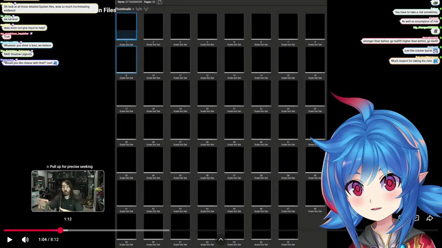Click the 'True' chat message
The width and height of the screenshot is (442, 248).
click(7, 37)
